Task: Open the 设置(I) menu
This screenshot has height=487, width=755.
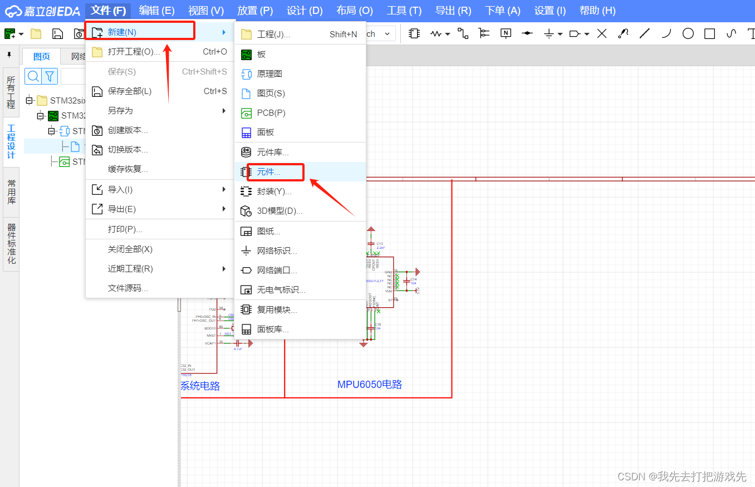Action: coord(550,11)
